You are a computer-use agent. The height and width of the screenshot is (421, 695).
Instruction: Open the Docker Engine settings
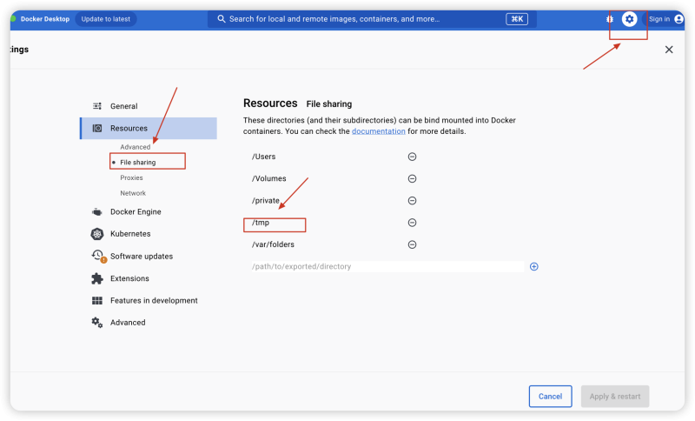(x=135, y=211)
